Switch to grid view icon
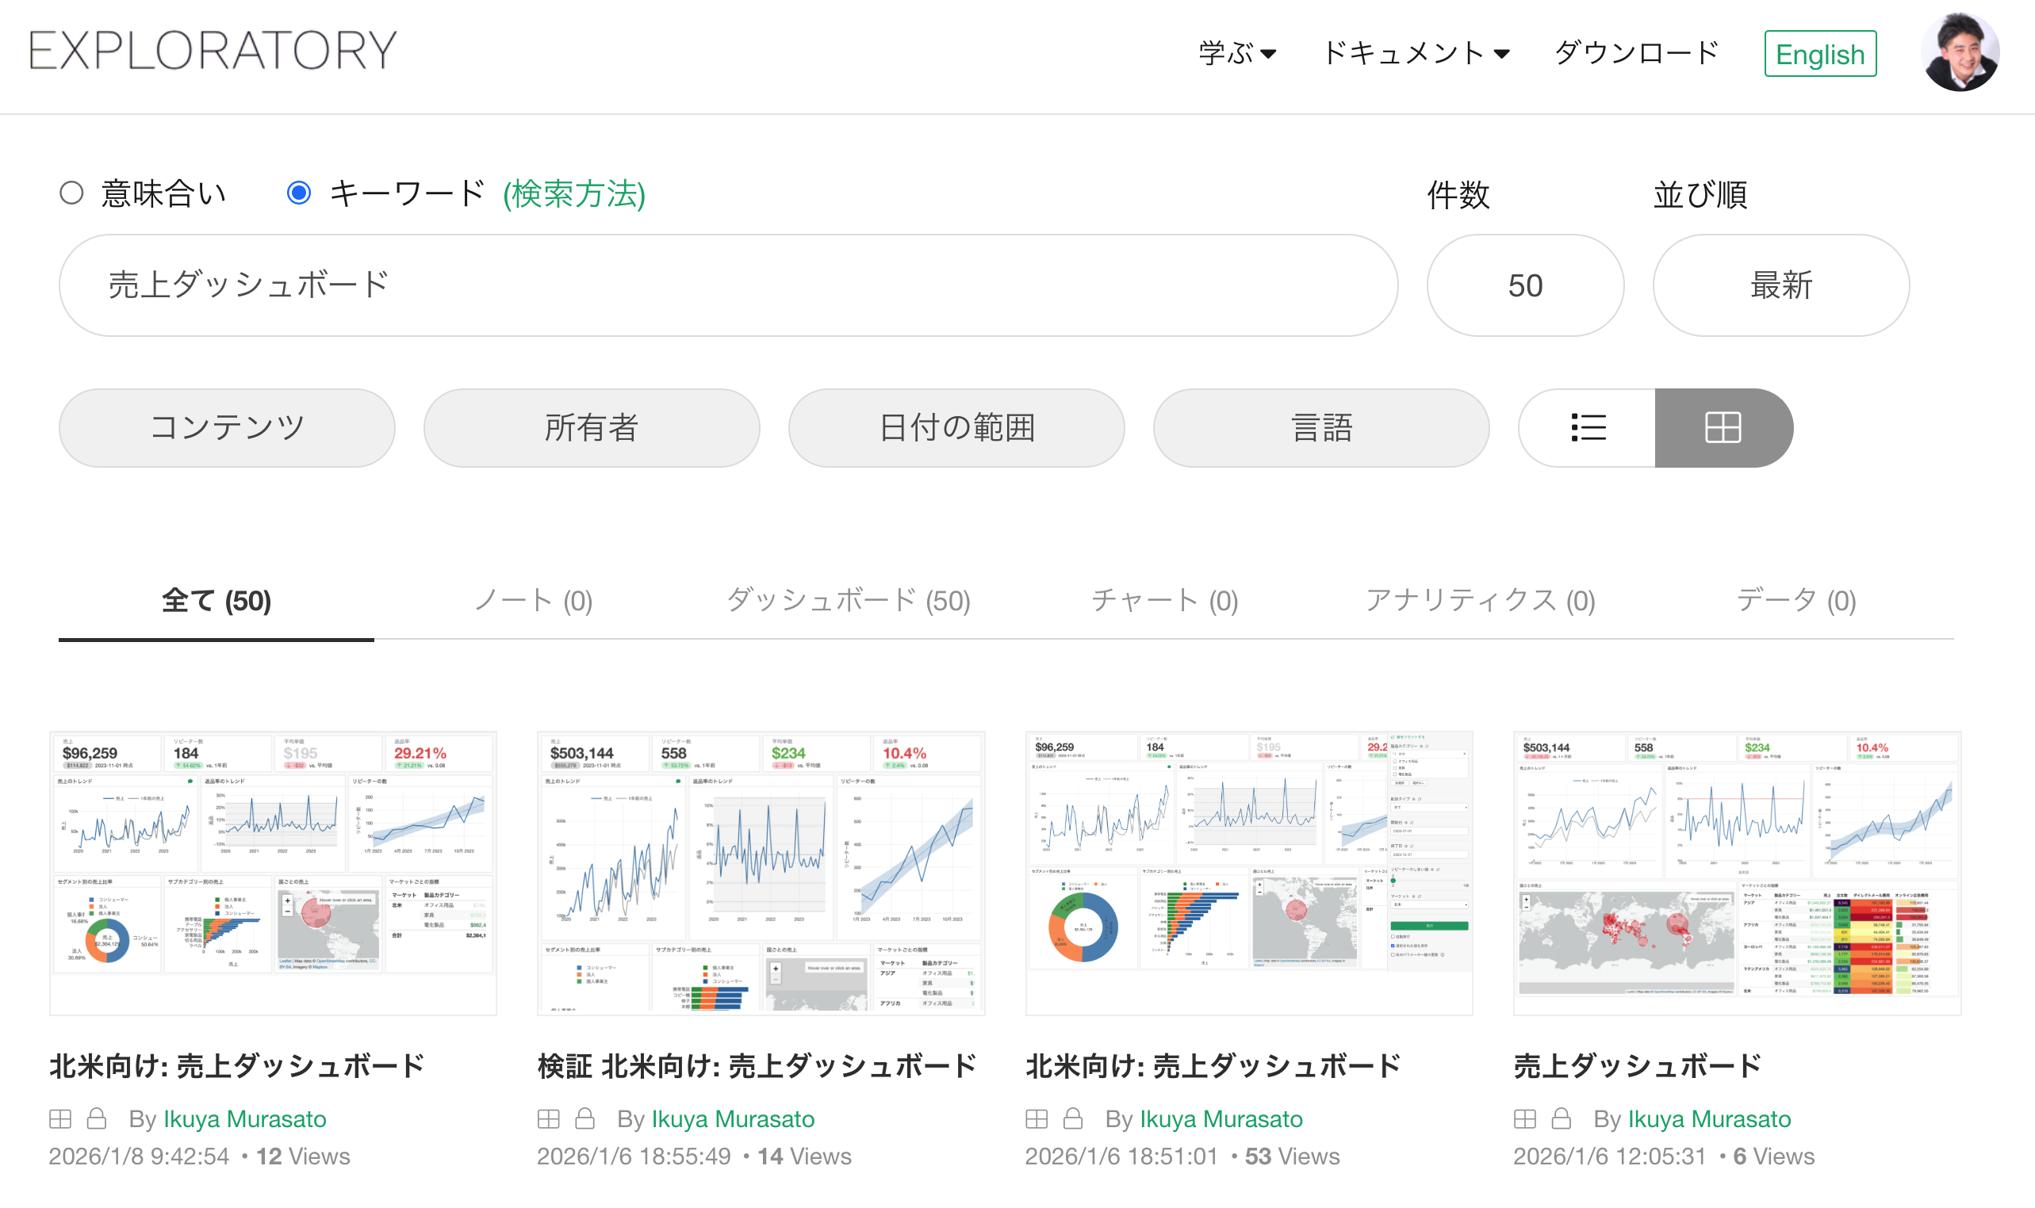 [1723, 427]
